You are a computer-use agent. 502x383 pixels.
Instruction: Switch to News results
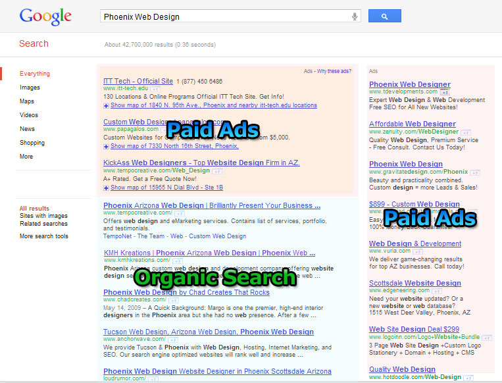tap(27, 129)
